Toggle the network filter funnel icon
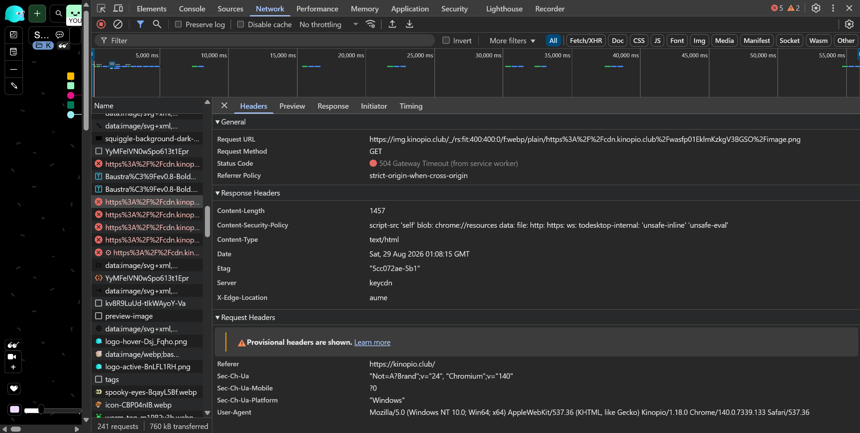The width and height of the screenshot is (860, 433). [x=140, y=24]
